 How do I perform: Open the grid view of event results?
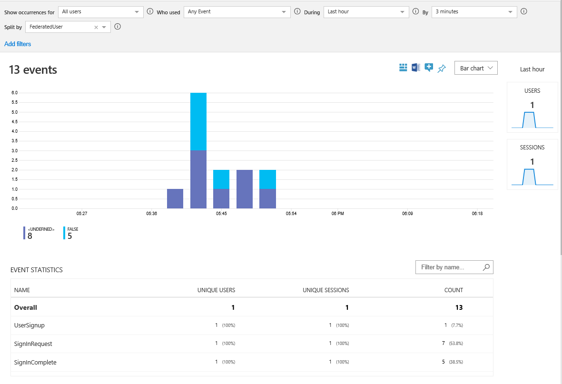[x=403, y=68]
